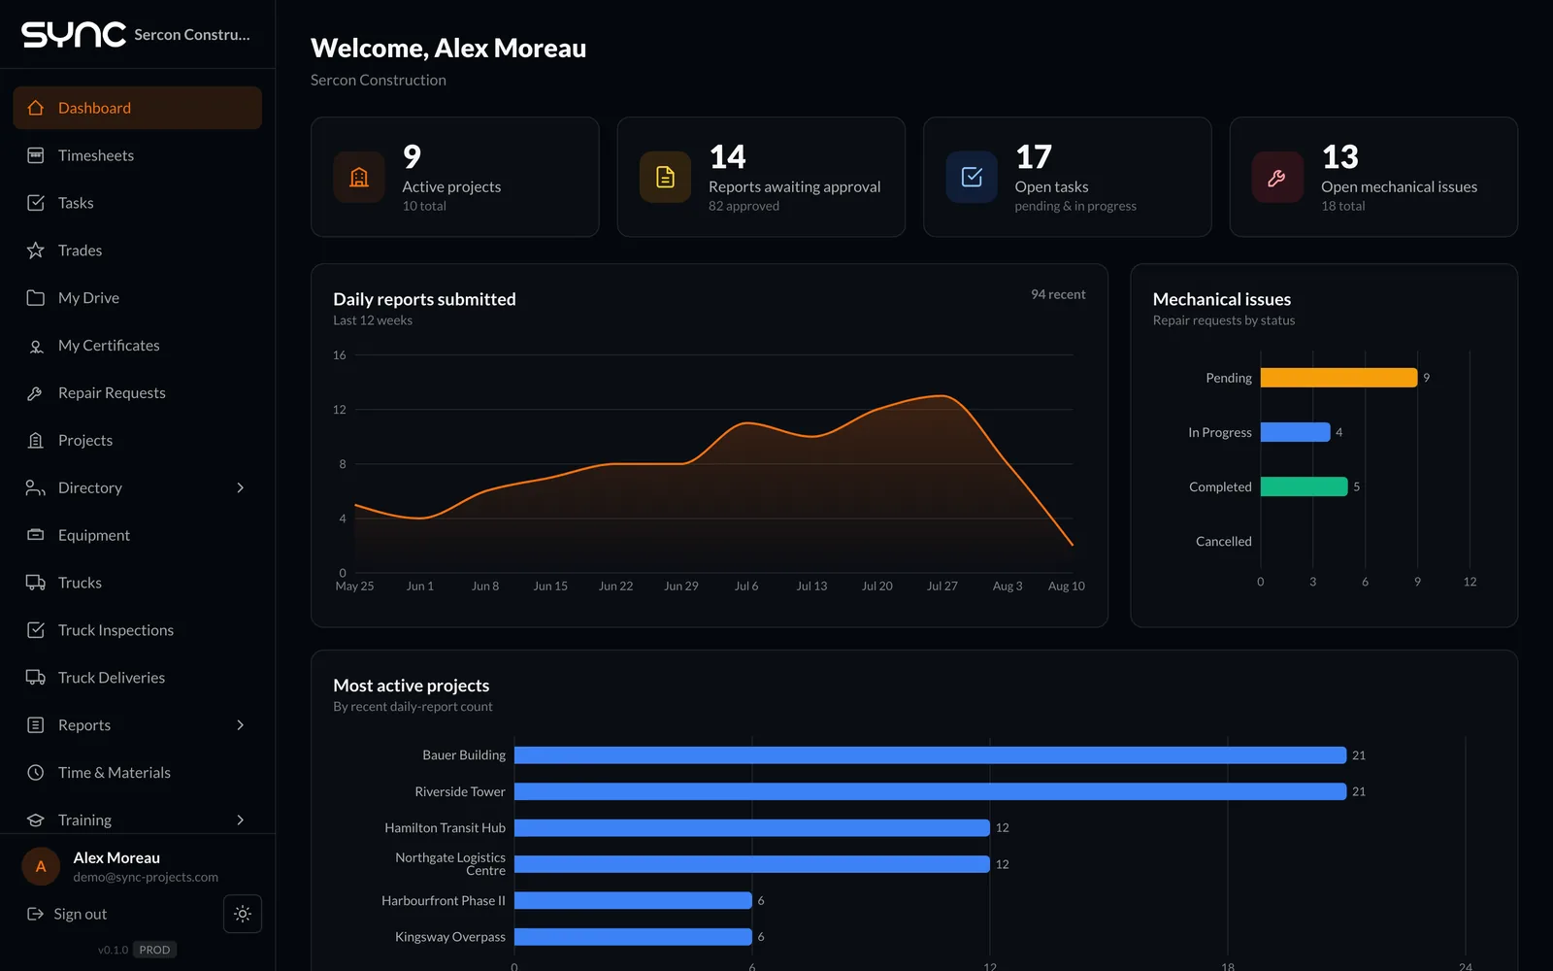Click the 'Most active projects' heading
Image resolution: width=1553 pixels, height=971 pixels.
pyautogui.click(x=412, y=686)
